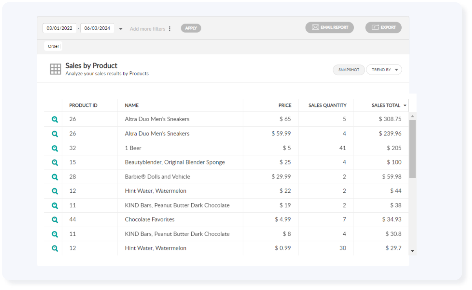Switch to the SNAPSHOT view
This screenshot has width=472, height=290.
pyautogui.click(x=348, y=69)
